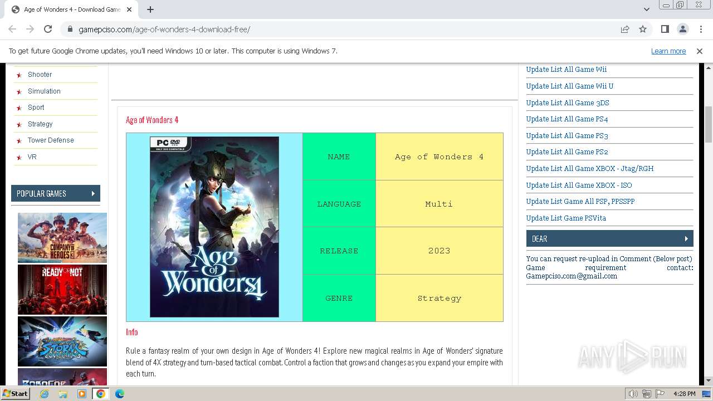Viewport: 713px width, 401px height.
Task: Open the Simulation category
Action: [44, 91]
